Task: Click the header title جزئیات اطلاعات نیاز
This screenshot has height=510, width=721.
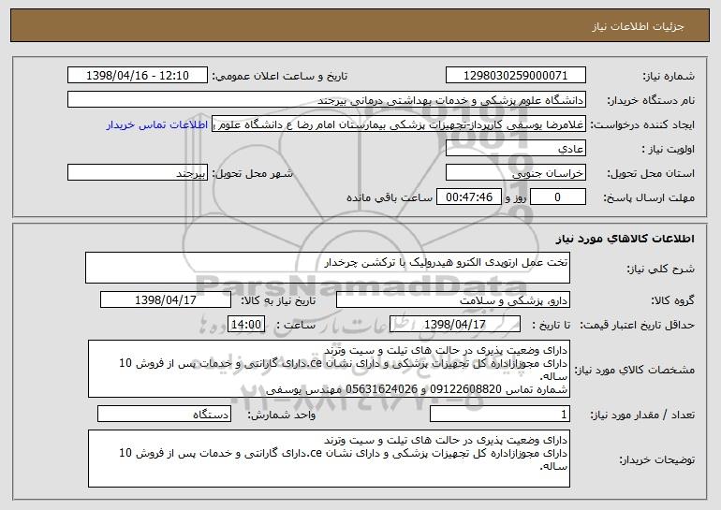Action: point(638,26)
